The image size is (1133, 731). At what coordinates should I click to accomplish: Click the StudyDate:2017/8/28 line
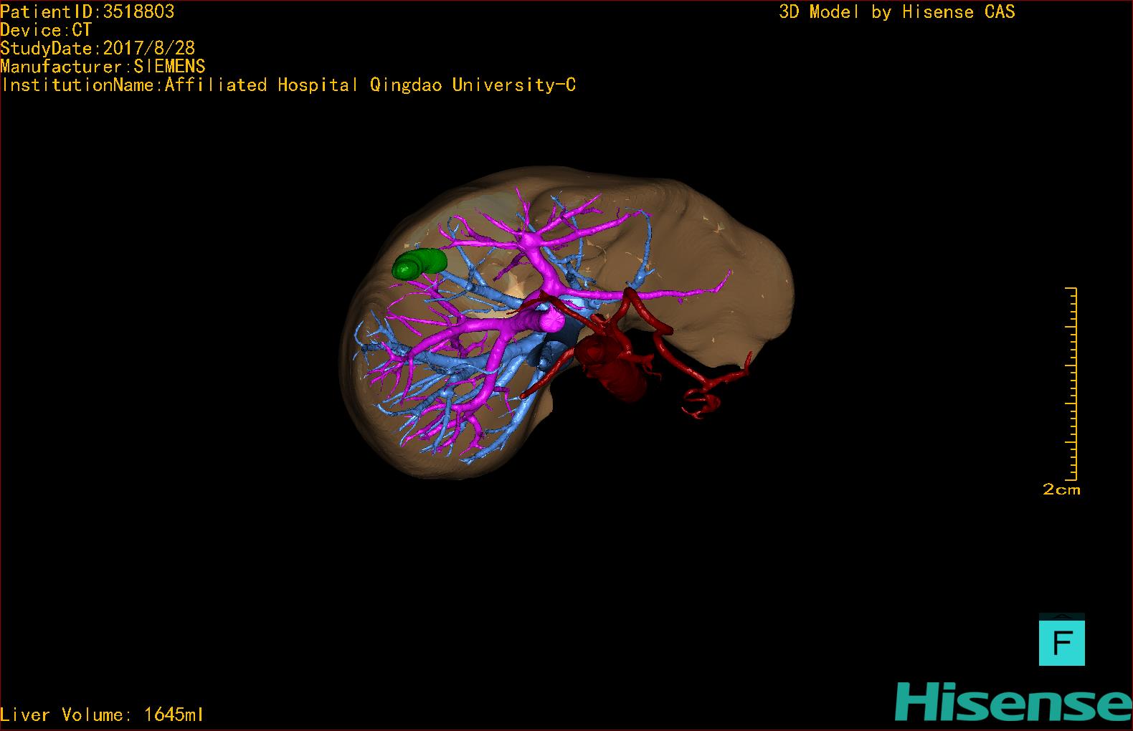click(x=98, y=48)
